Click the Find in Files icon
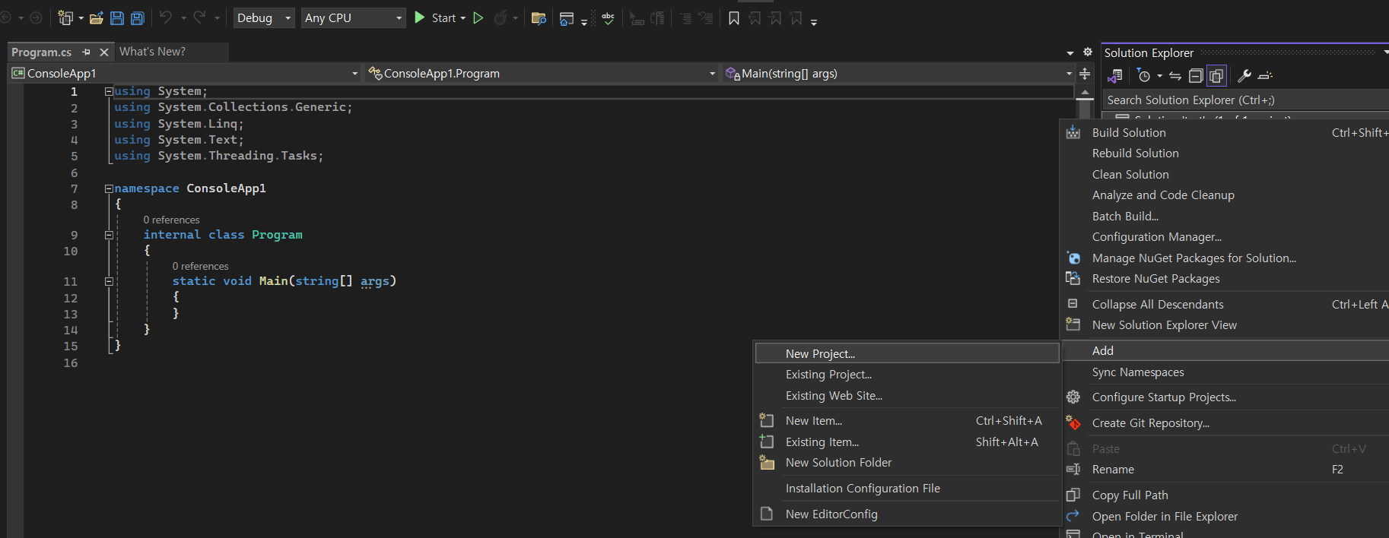The height and width of the screenshot is (538, 1389). (539, 18)
